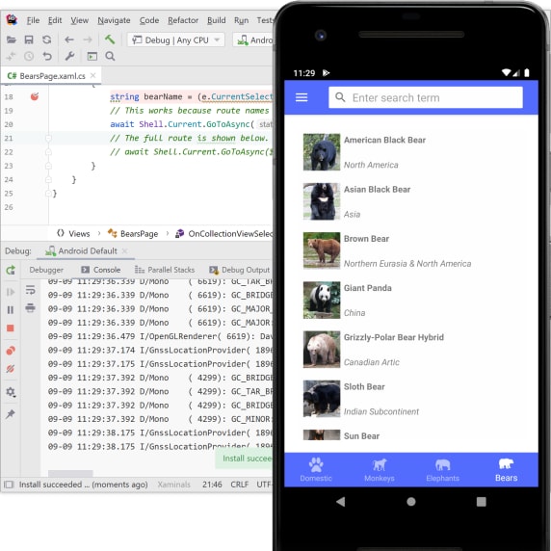Screen dimensions: 551x551
Task: Open settings wrench icon in toolbar
Action: (69, 56)
